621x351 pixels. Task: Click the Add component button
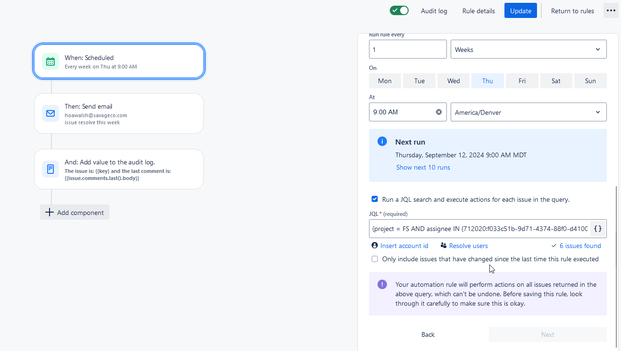tap(75, 212)
